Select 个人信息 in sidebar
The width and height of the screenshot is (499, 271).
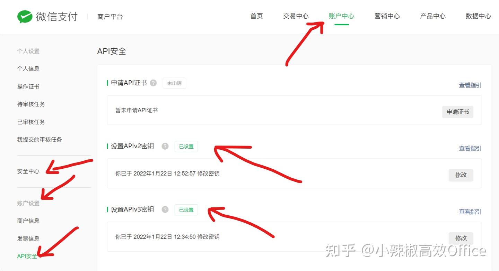point(28,69)
